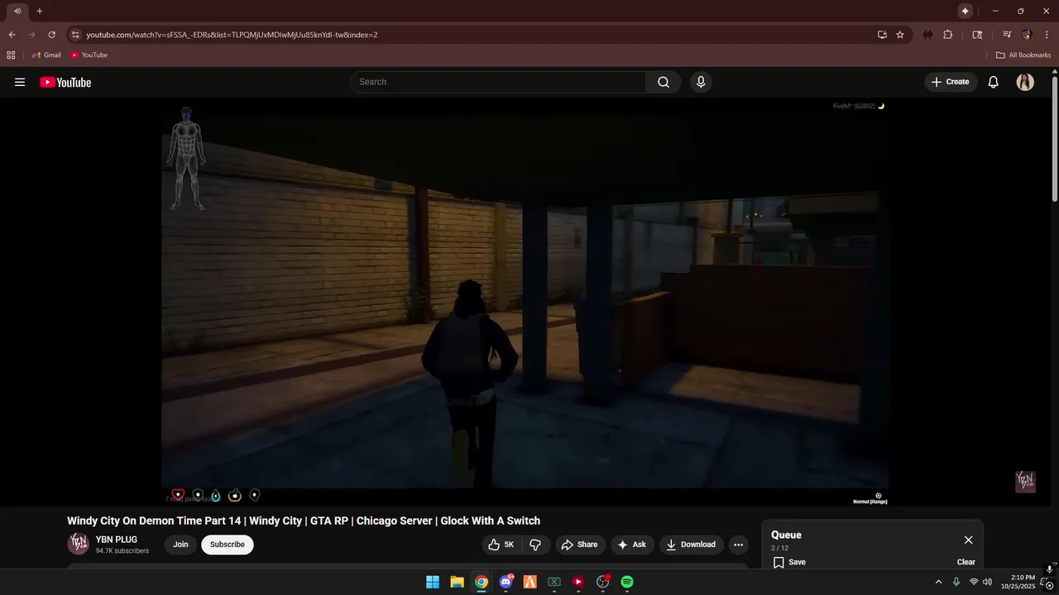Open the Chrome apps grid shortcut
The width and height of the screenshot is (1059, 595).
coord(11,55)
